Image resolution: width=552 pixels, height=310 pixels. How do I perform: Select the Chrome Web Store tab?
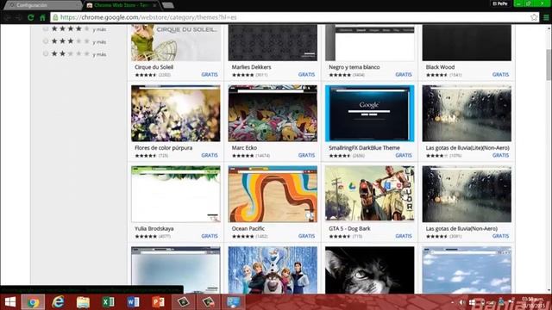pos(121,5)
